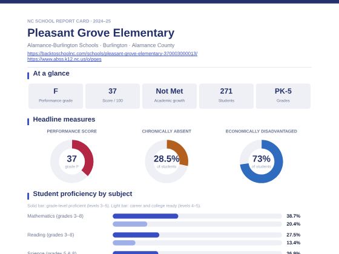Screen dimensions: 339x254
Task: Click the At a glance heading
Action: coord(51,73)
